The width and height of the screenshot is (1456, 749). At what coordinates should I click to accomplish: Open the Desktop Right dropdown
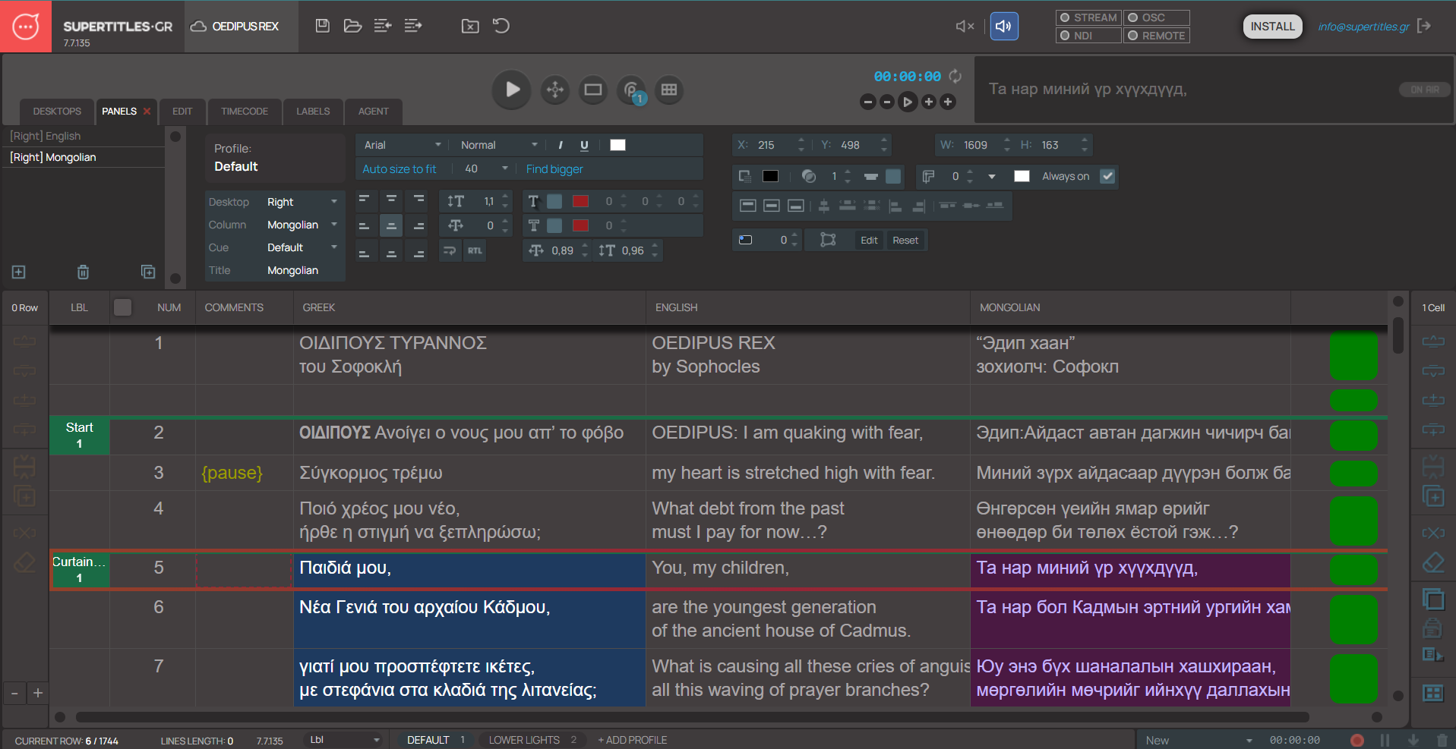(302, 202)
